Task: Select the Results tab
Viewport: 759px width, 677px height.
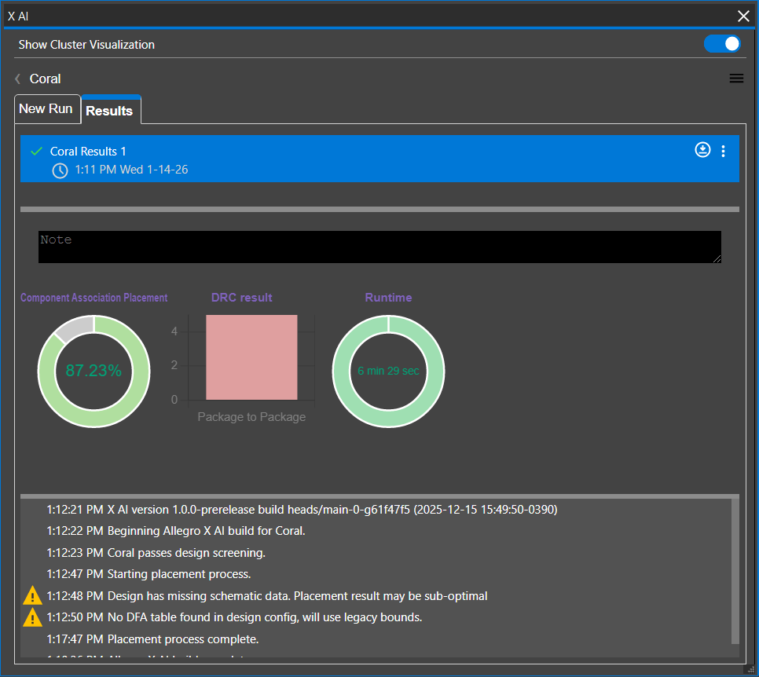Action: pyautogui.click(x=109, y=111)
